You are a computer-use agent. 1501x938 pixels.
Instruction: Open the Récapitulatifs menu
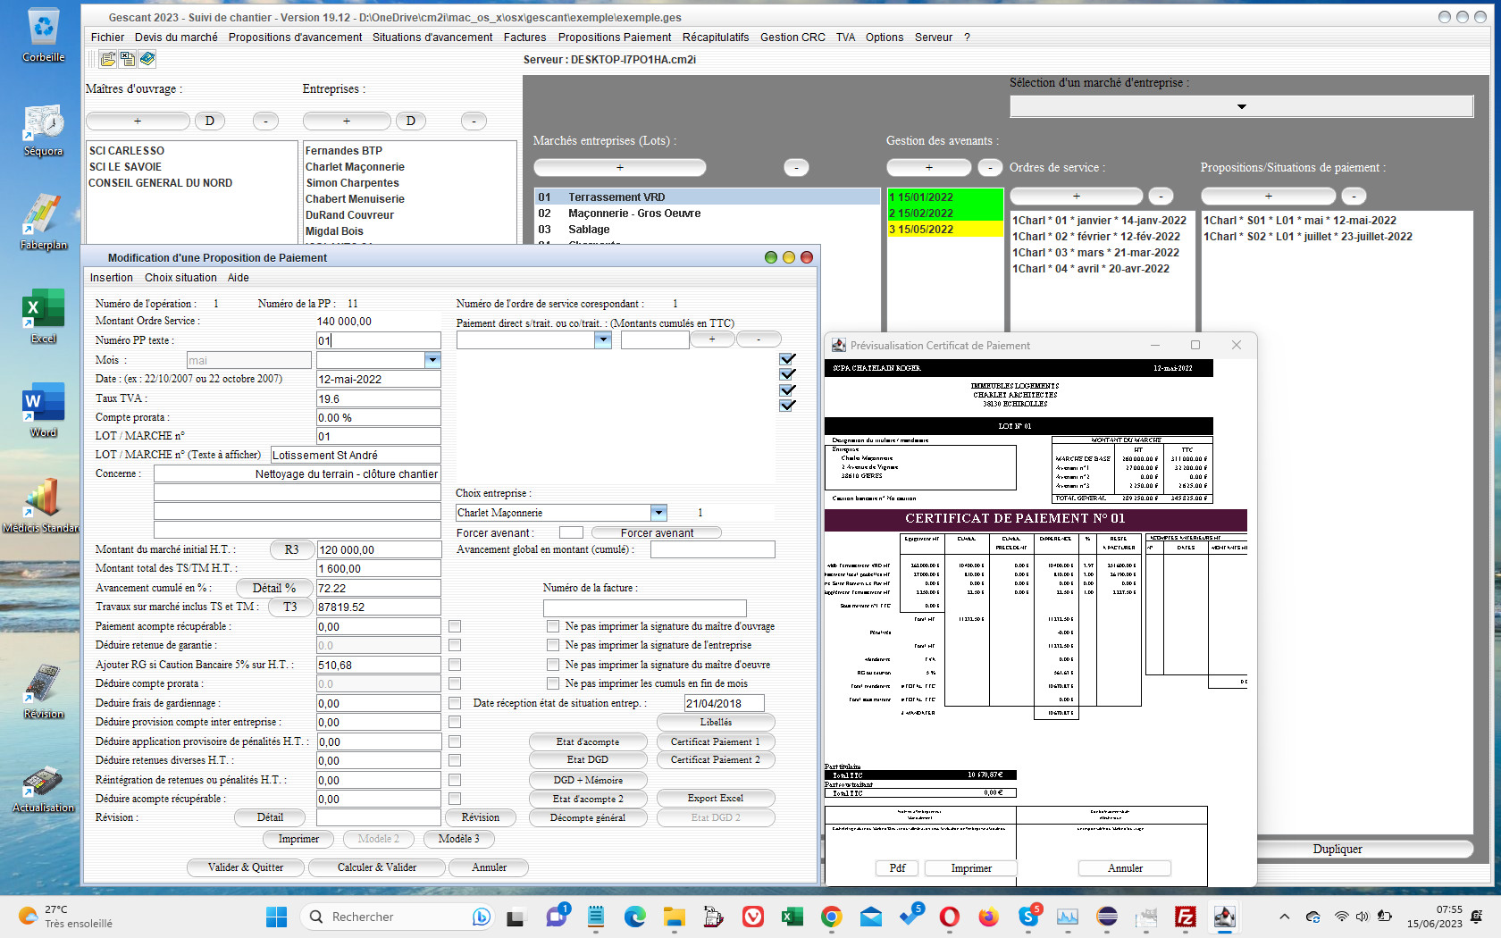pyautogui.click(x=716, y=38)
